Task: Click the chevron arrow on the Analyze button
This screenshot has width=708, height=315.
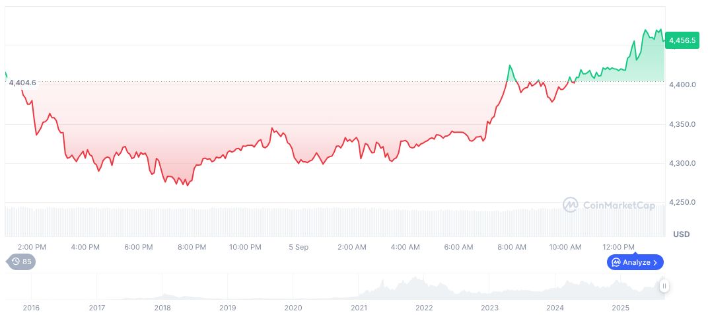Action: point(655,262)
